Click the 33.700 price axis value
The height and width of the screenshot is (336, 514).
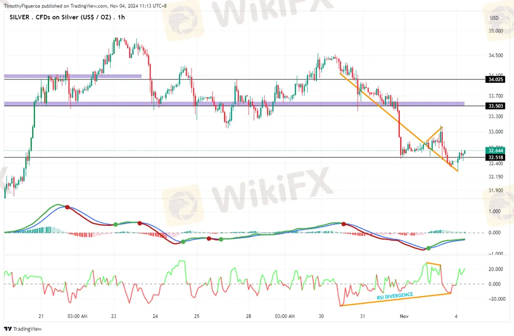click(x=496, y=96)
